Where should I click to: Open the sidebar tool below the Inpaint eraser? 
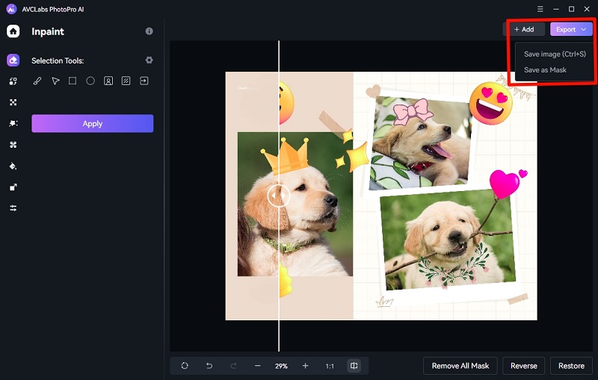pyautogui.click(x=13, y=81)
